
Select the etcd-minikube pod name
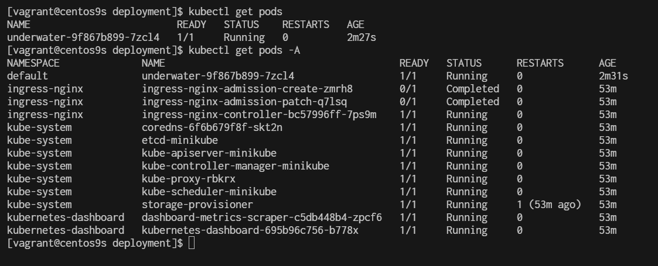pos(180,140)
